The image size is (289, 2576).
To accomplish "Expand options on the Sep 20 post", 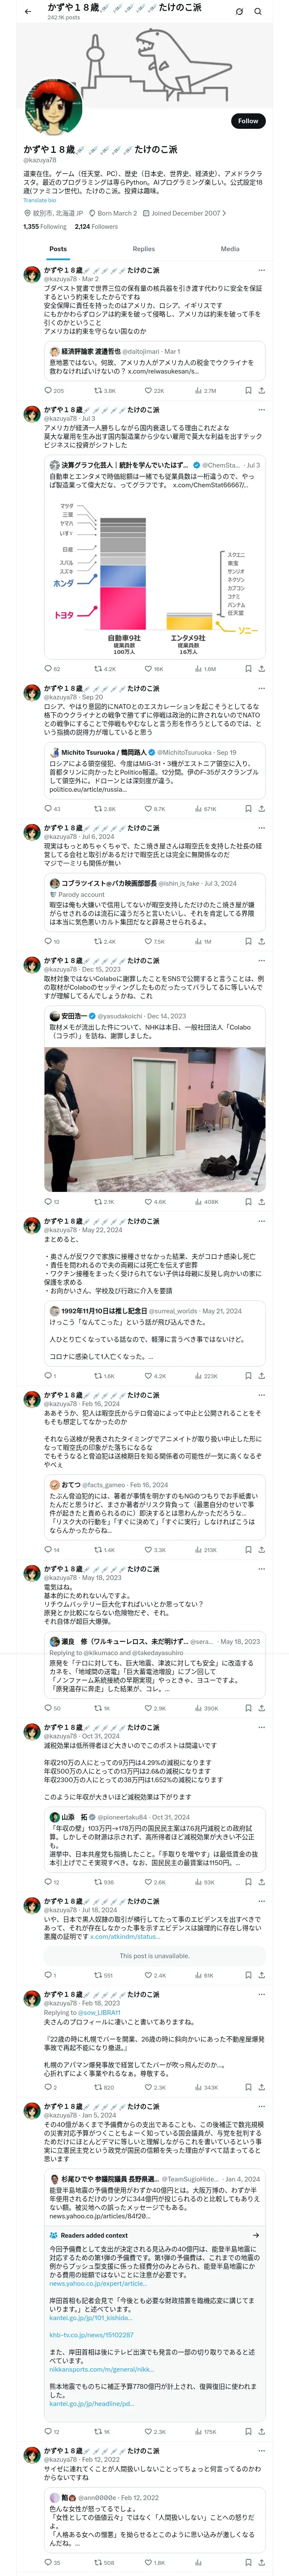I will tap(261, 688).
